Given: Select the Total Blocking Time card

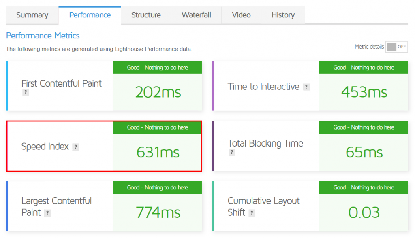Looking at the screenshot, I should 310,146.
